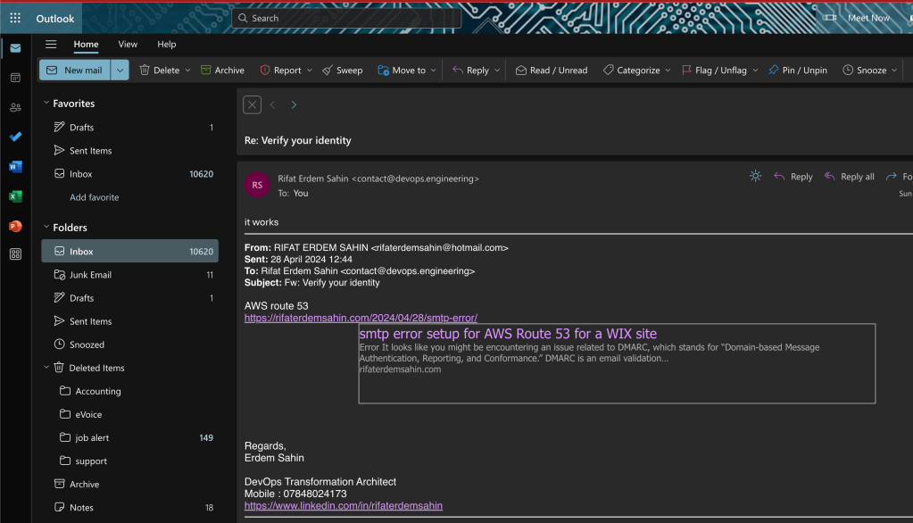Click the RS sender avatar
The height and width of the screenshot is (523, 913).
257,186
